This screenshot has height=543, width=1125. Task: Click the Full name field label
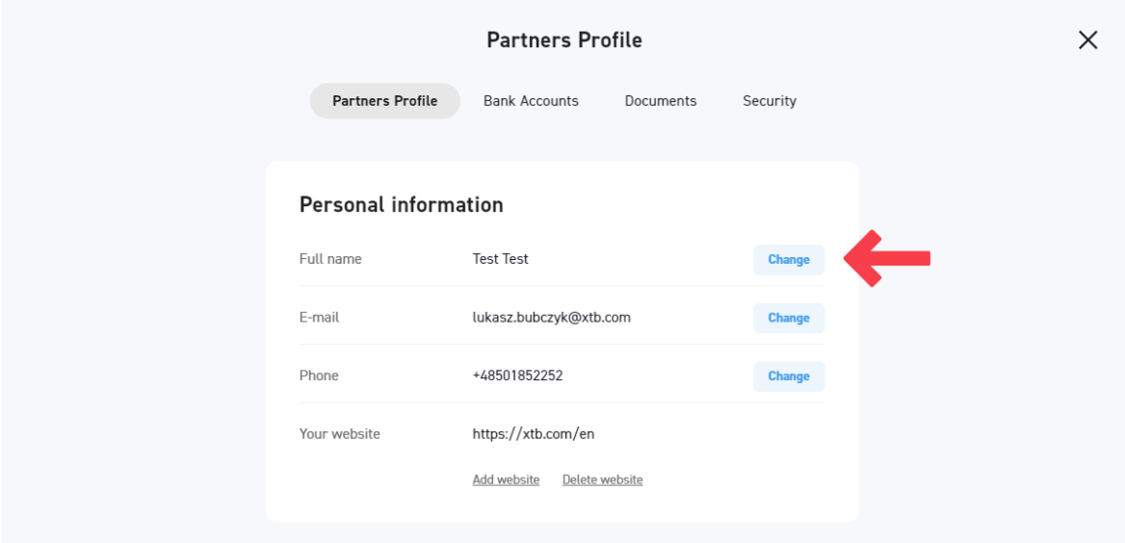(330, 259)
